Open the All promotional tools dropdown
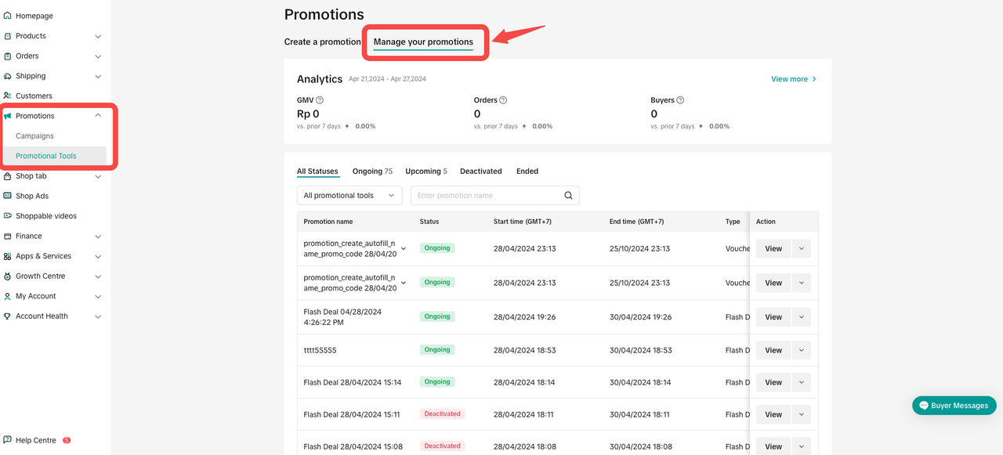The height and width of the screenshot is (455, 1003). pos(349,196)
